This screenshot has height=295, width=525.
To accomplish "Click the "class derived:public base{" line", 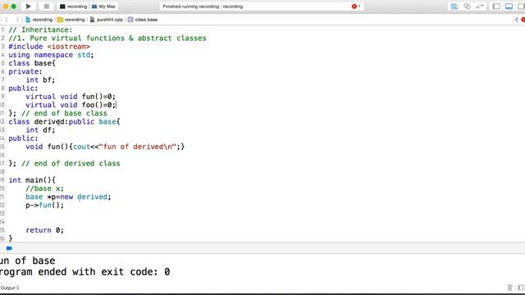I will (64, 122).
